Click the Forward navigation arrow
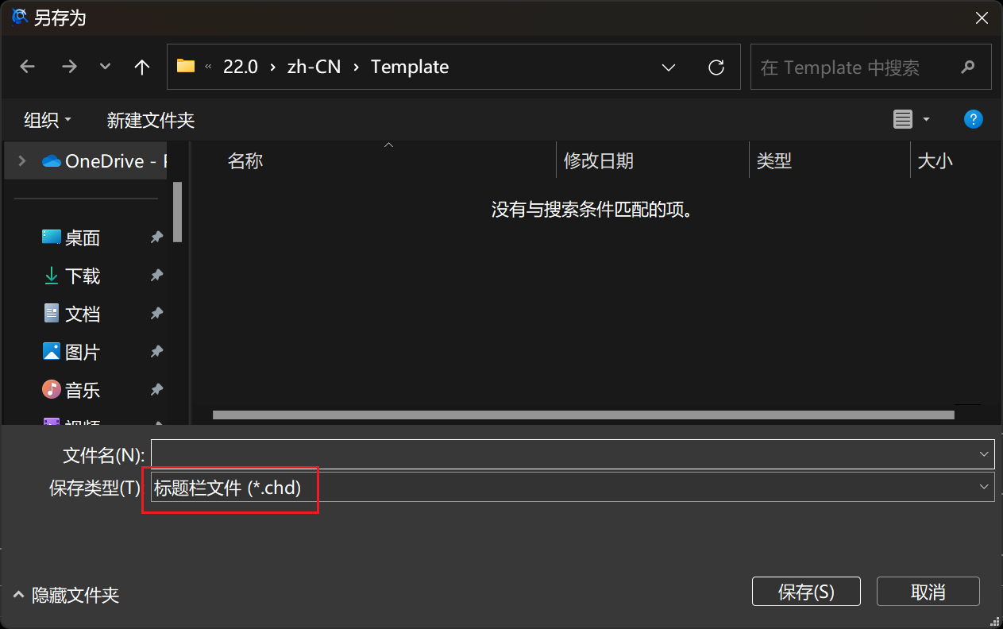The height and width of the screenshot is (629, 1003). coord(69,68)
